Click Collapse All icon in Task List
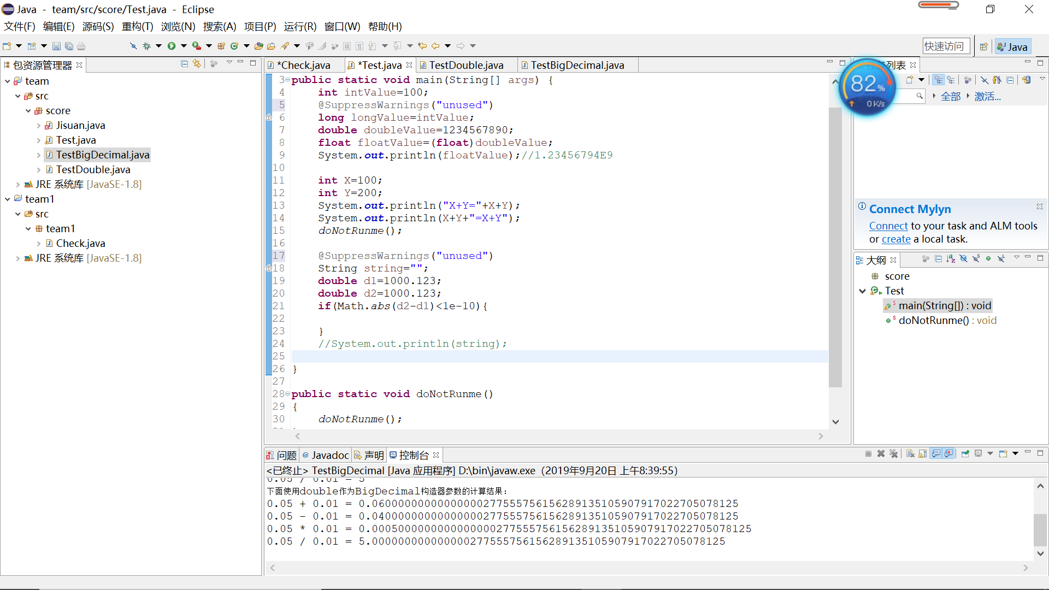 pos(1010,80)
